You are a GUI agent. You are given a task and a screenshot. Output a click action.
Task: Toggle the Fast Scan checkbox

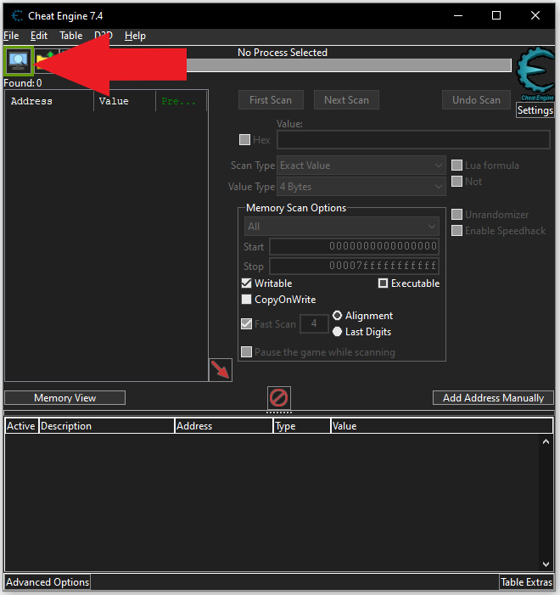tap(247, 323)
